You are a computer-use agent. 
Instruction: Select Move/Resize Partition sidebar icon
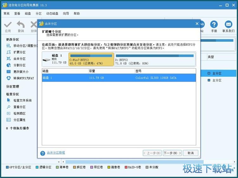point(9,46)
